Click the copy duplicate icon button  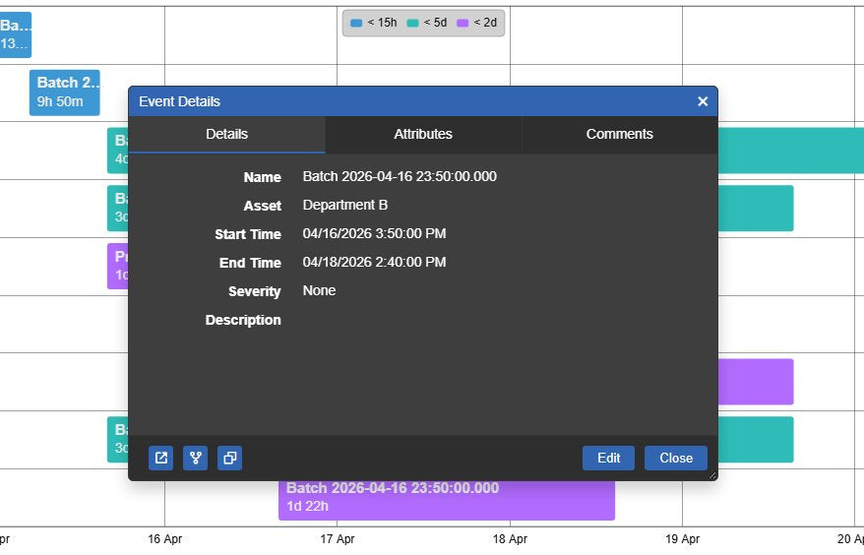[x=229, y=458]
